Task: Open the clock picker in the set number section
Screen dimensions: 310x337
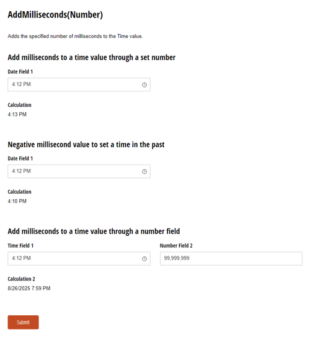Action: (x=144, y=84)
